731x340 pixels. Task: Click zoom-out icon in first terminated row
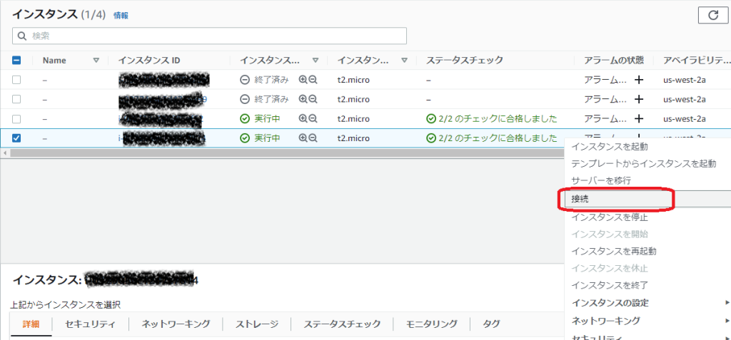313,81
